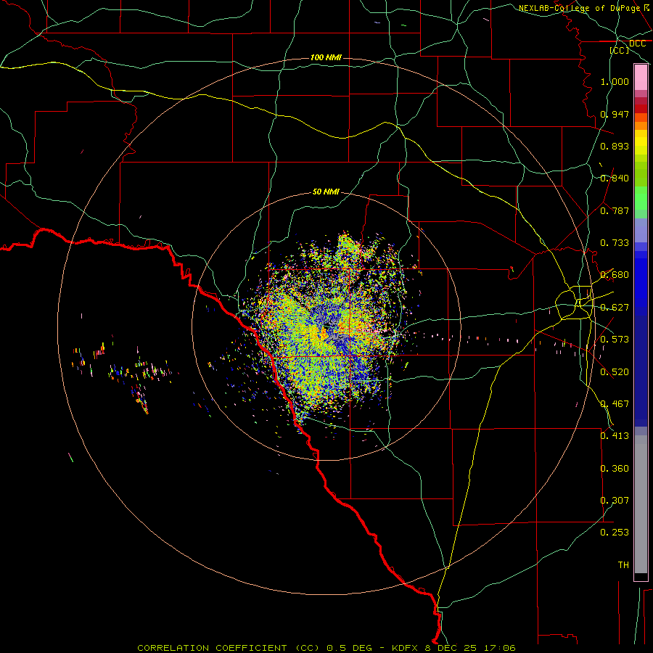This screenshot has width=653, height=653.
Task: Click the DCC legend heading
Action: [x=637, y=44]
